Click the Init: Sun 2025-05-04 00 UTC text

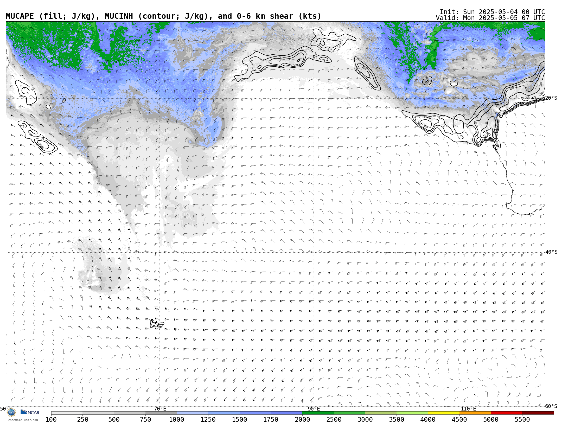[x=492, y=12]
